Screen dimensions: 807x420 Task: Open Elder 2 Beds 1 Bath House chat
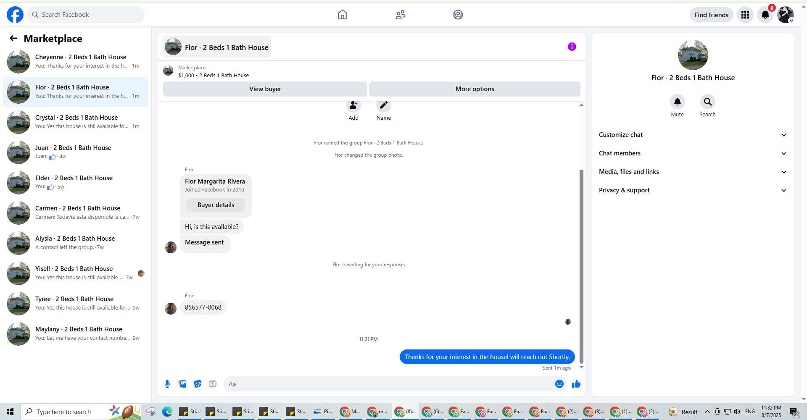(76, 183)
